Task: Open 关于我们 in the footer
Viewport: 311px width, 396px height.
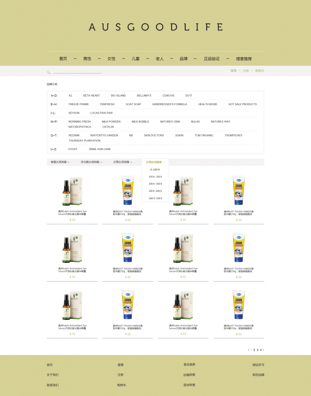Action: (52, 375)
